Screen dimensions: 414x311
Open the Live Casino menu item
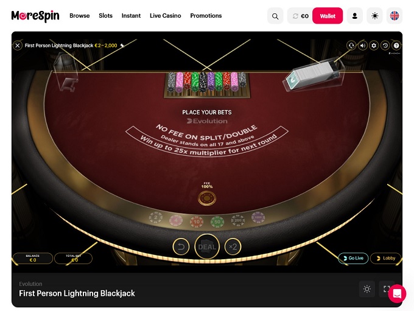[x=165, y=16]
